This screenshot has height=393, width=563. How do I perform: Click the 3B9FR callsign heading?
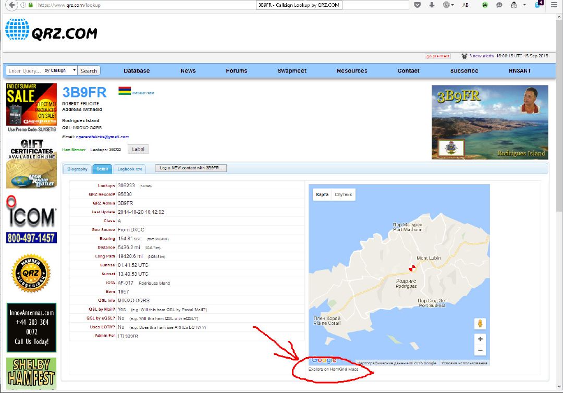[x=84, y=92]
